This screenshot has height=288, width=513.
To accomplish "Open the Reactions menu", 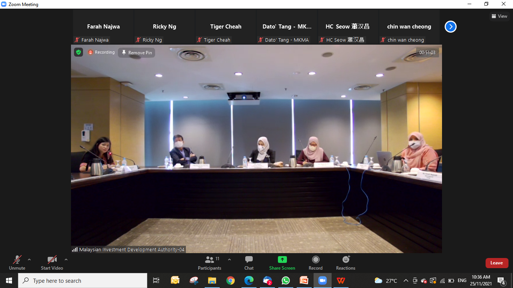I will coord(346,262).
